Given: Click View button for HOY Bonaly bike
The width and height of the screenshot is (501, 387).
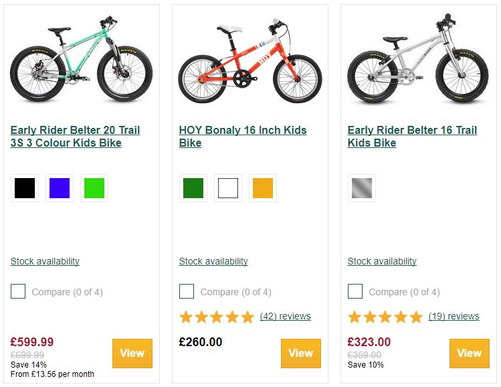Looking at the screenshot, I should (300, 353).
